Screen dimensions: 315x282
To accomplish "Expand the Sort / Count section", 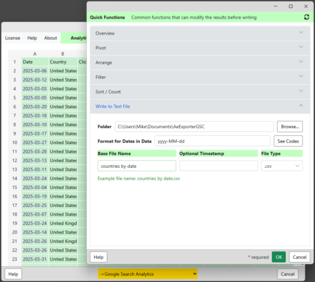I will pyautogui.click(x=200, y=92).
